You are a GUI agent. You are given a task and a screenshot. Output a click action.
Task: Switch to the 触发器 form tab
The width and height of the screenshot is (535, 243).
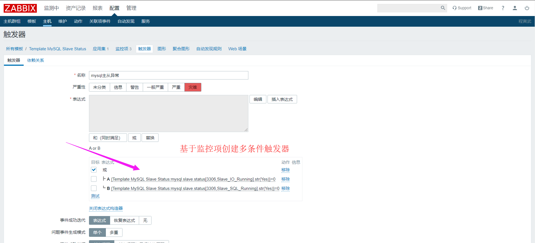[x=14, y=60]
